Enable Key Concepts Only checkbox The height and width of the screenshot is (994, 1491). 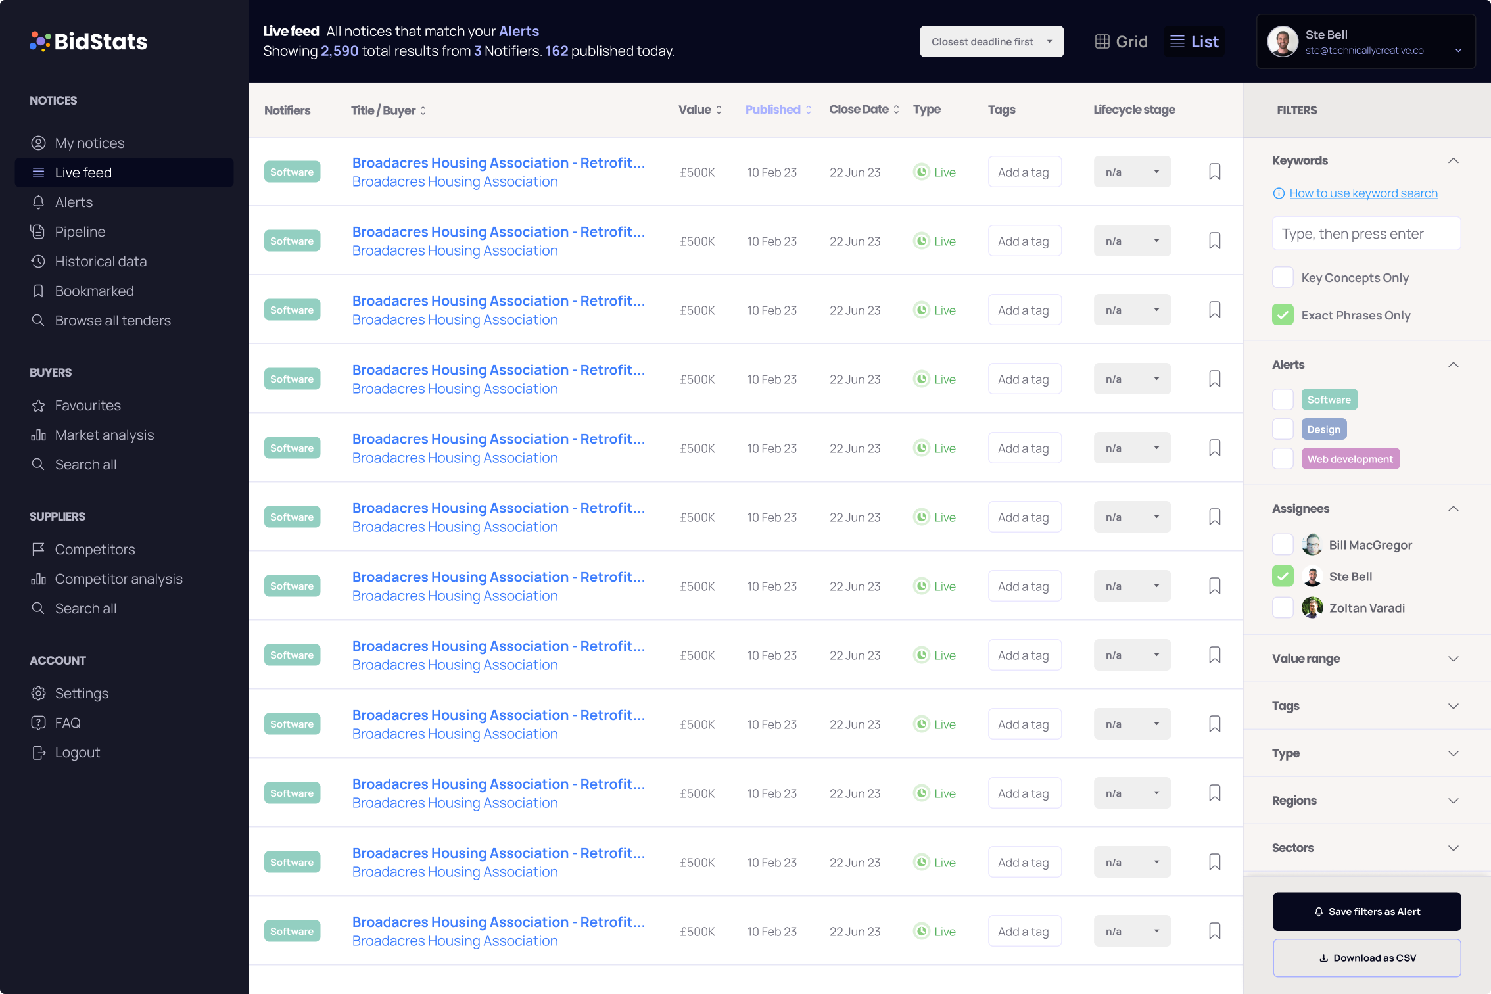(x=1282, y=277)
